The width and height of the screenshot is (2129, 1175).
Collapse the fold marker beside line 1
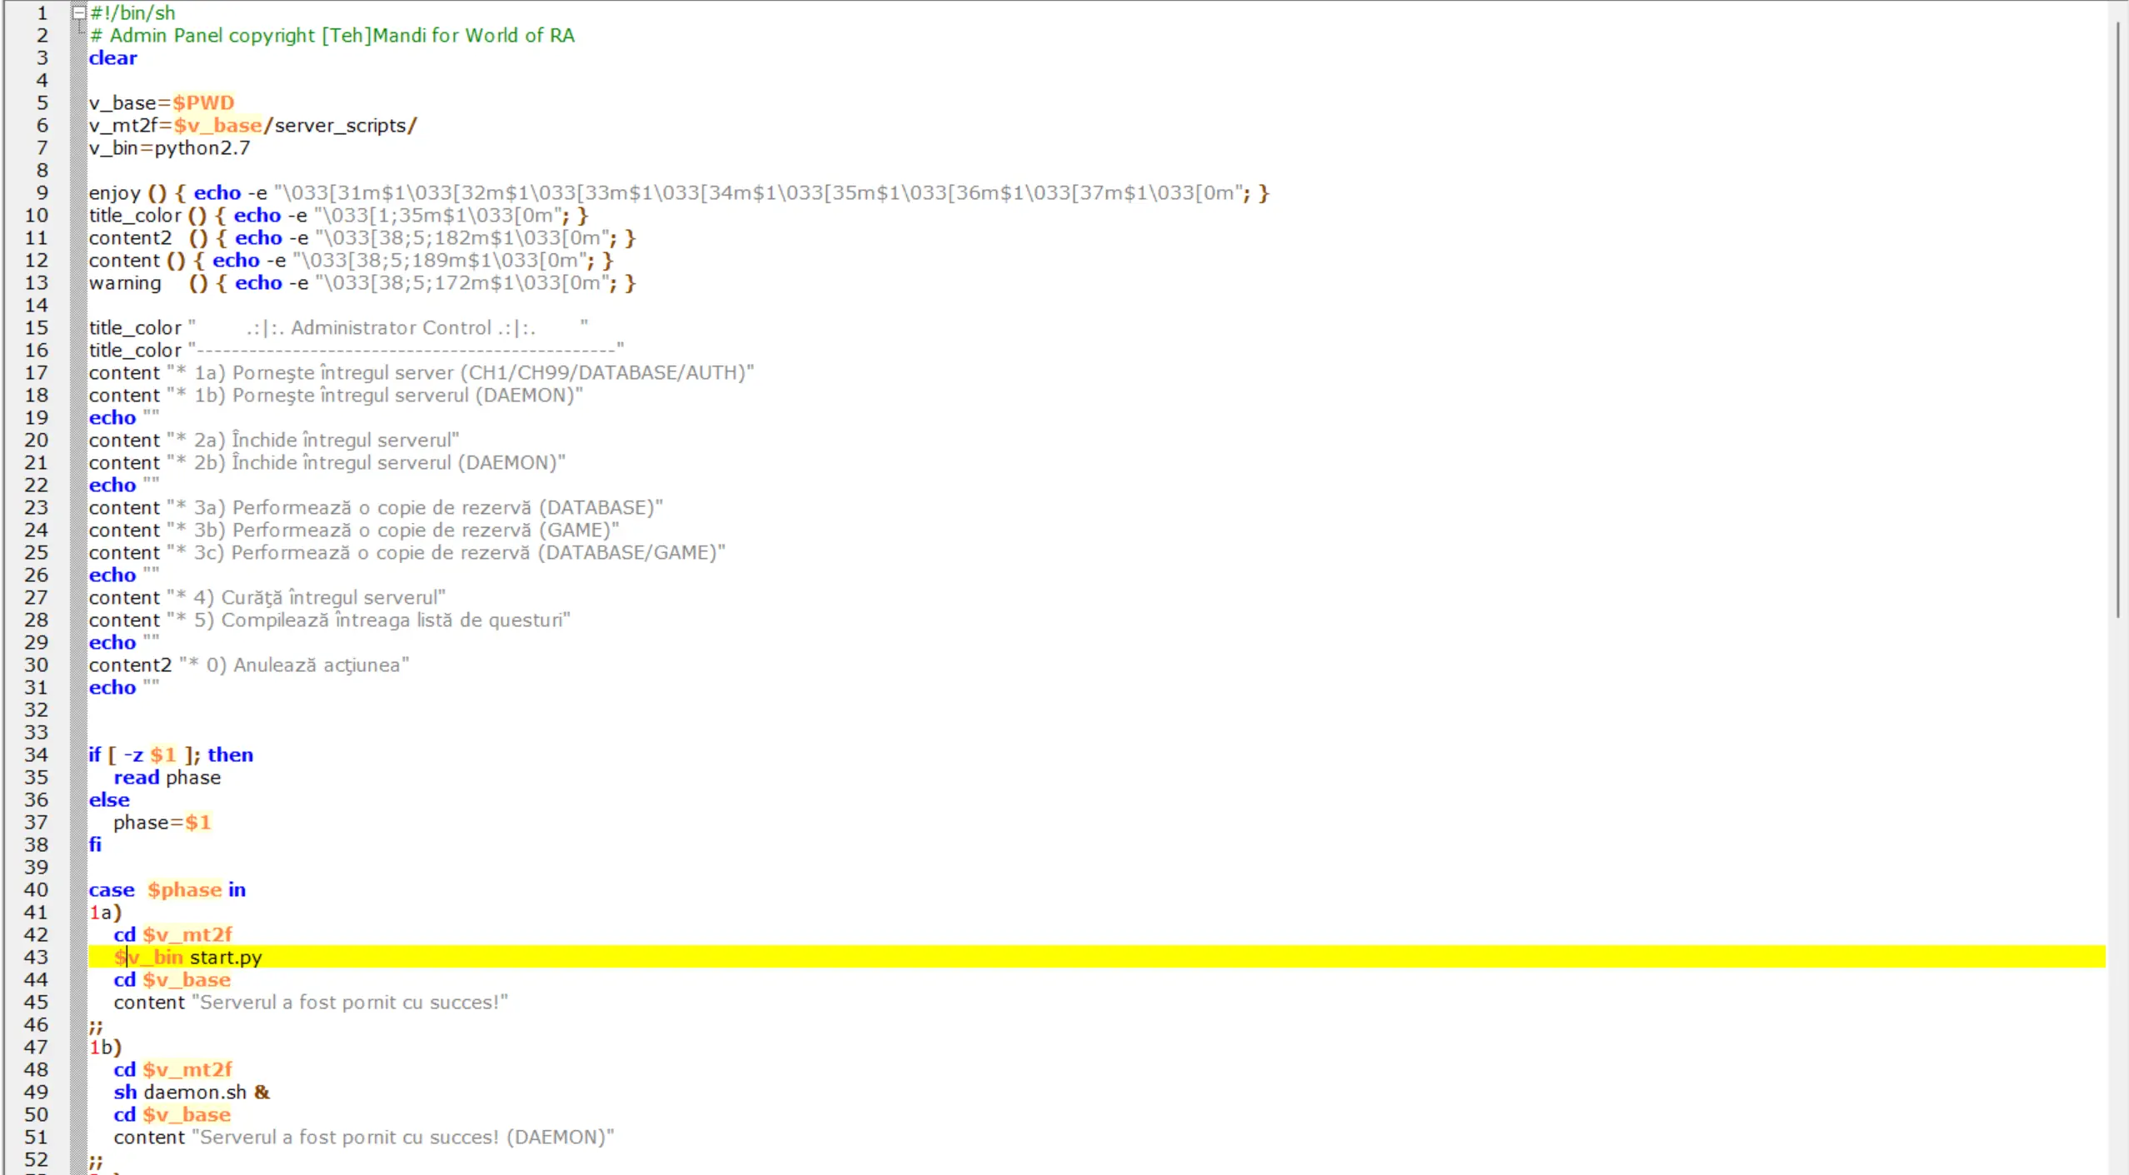[x=78, y=12]
